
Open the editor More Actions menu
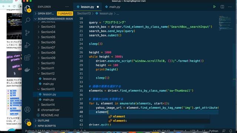coord(230,7)
